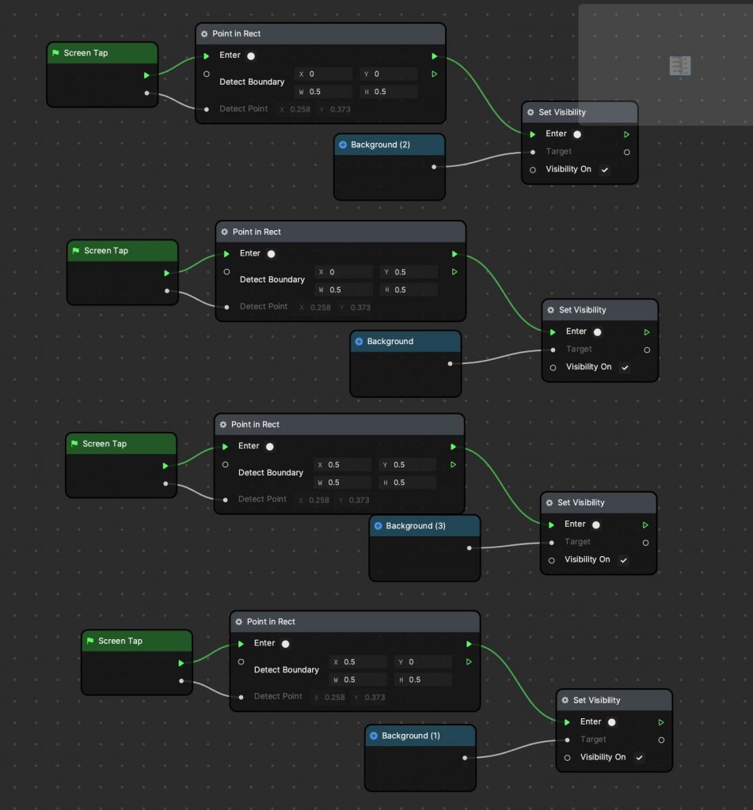The width and height of the screenshot is (753, 810).
Task: Click output port dot of Background (2) node
Action: pos(434,167)
